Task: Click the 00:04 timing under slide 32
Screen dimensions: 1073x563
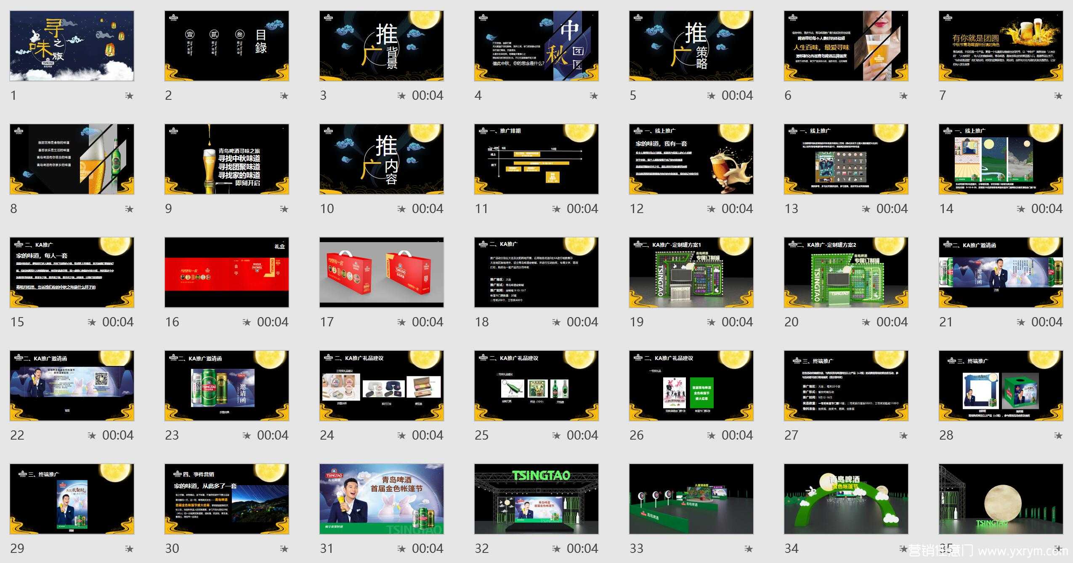Action: pyautogui.click(x=582, y=549)
